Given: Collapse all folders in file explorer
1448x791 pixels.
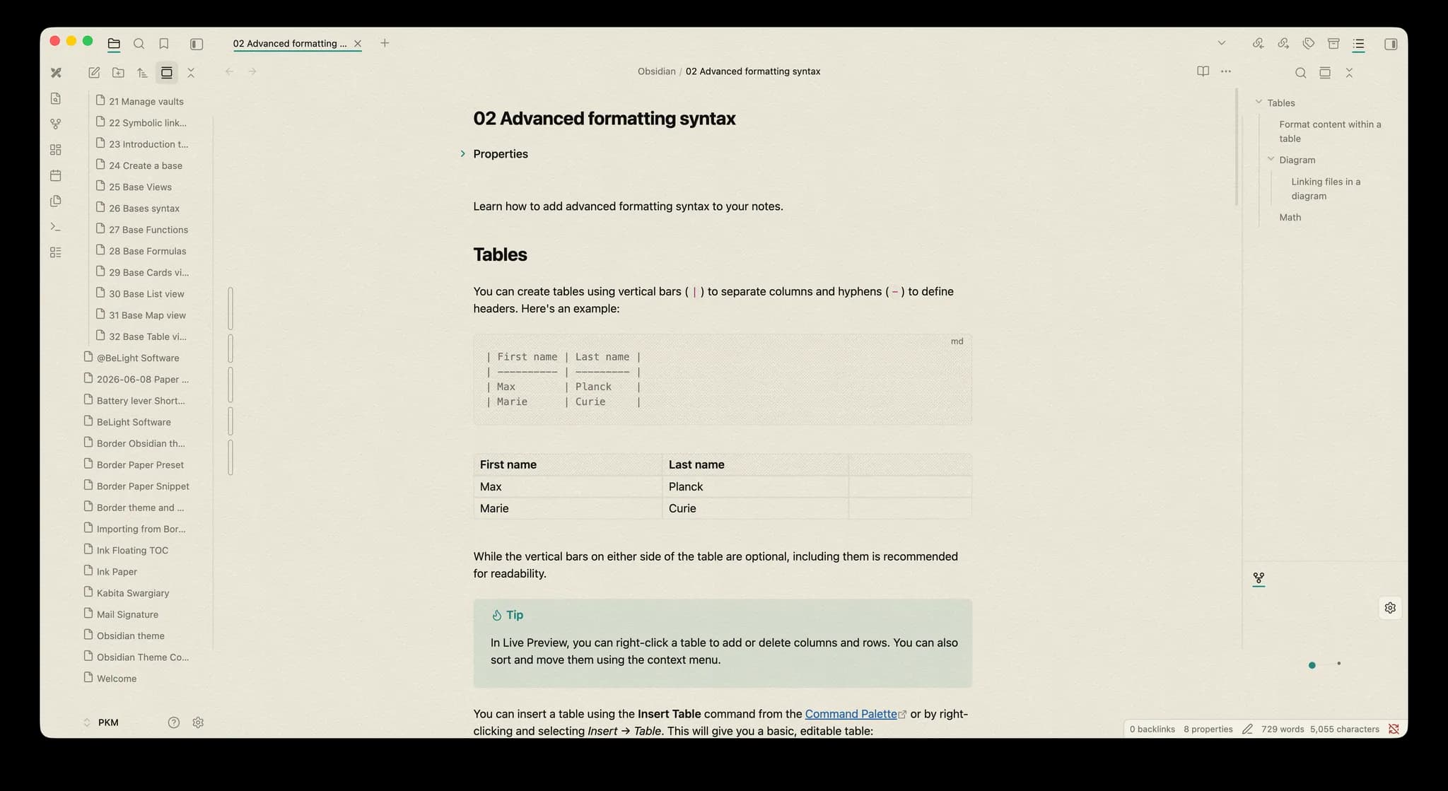Looking at the screenshot, I should point(191,73).
